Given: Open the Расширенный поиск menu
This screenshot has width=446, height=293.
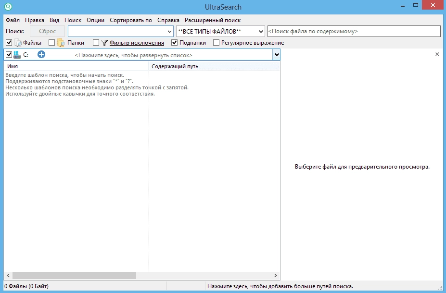Looking at the screenshot, I should click(x=213, y=20).
